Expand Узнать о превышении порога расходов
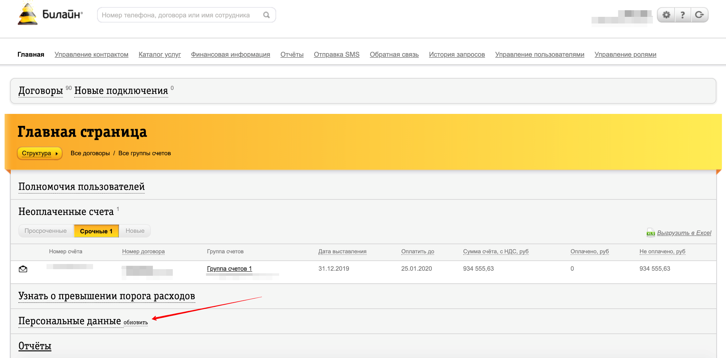This screenshot has width=726, height=358. point(107,296)
